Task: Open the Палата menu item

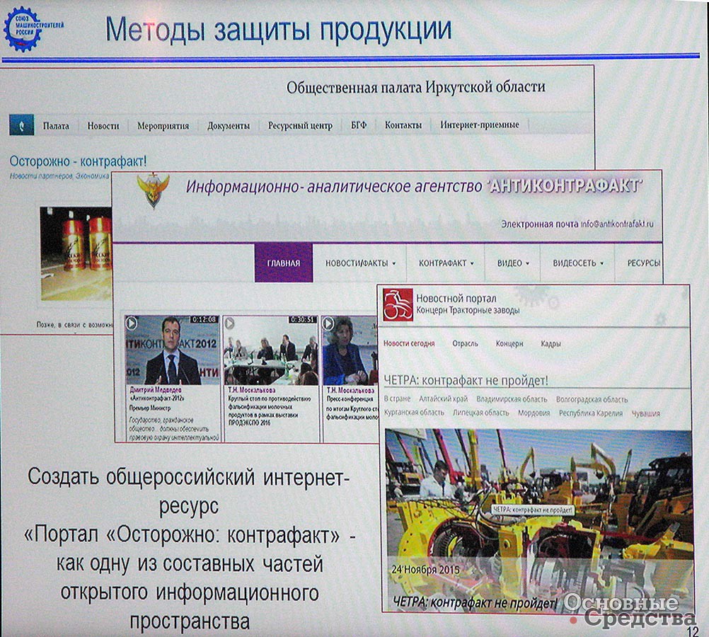Action: (56, 126)
